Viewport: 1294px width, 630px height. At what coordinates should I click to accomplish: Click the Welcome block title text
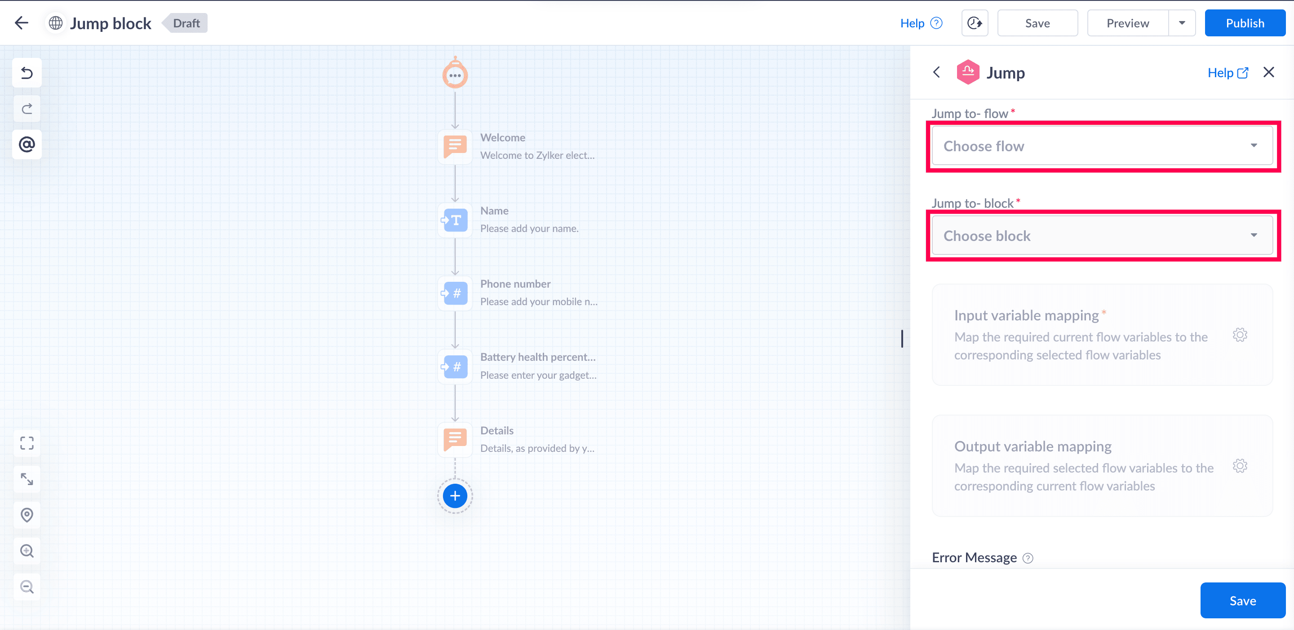point(503,137)
